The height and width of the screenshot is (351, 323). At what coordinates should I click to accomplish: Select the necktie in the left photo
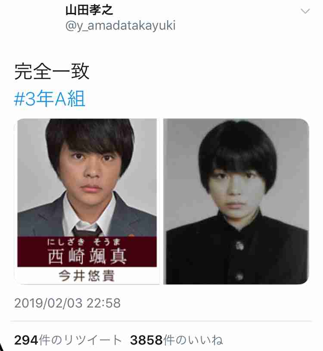pos(87,230)
